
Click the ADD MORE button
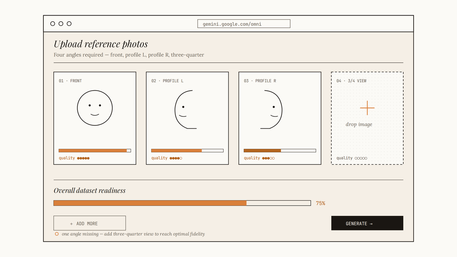pos(89,223)
